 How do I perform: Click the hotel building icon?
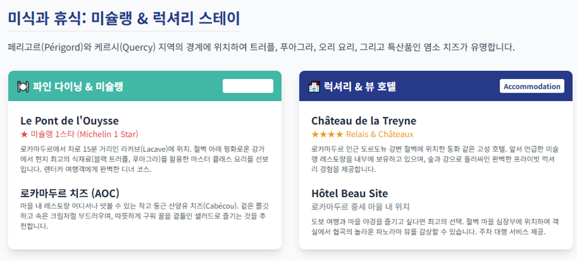[314, 87]
